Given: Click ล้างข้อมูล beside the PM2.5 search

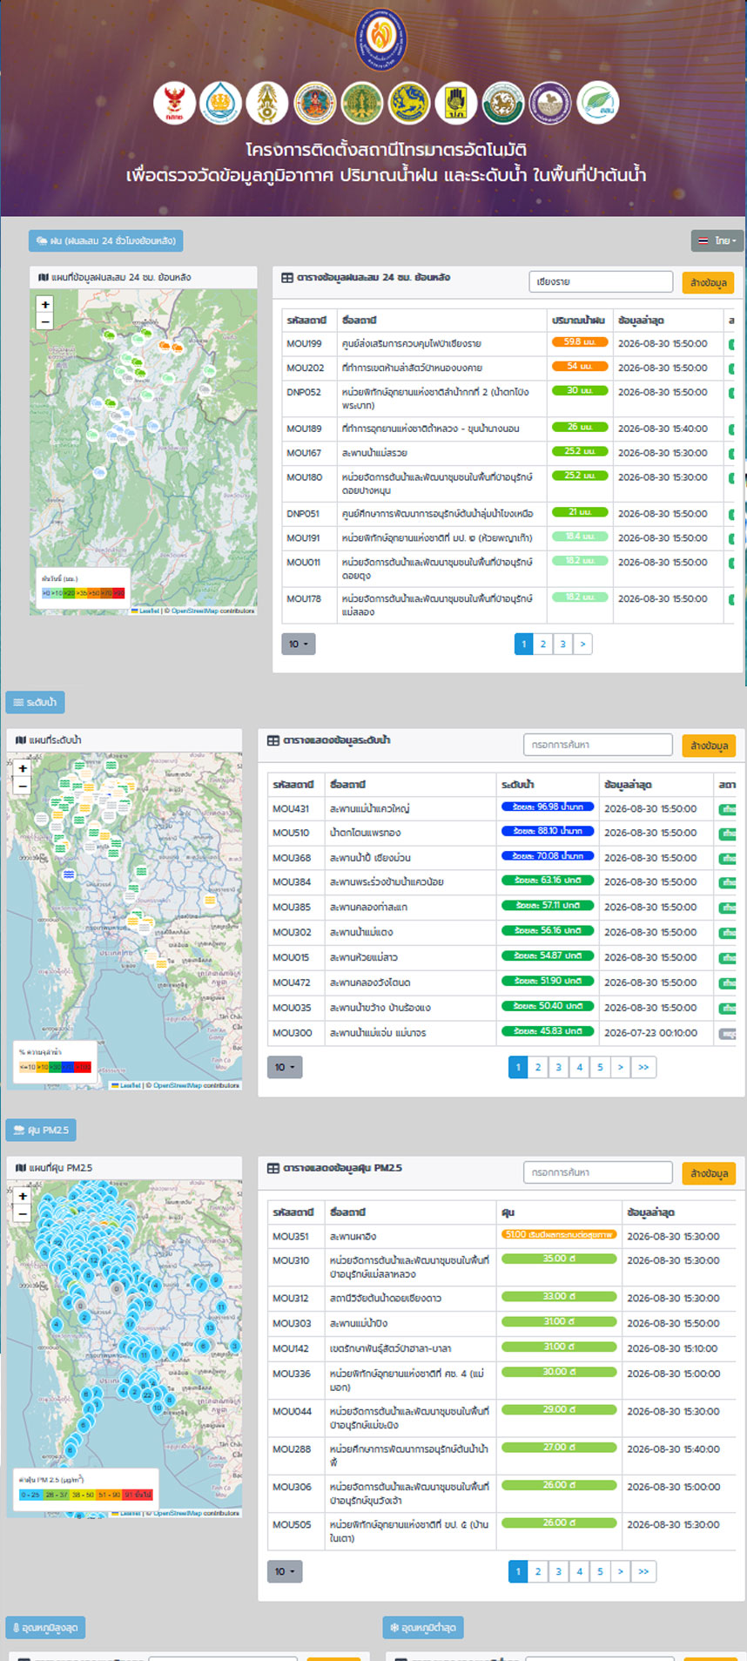Looking at the screenshot, I should point(709,1173).
